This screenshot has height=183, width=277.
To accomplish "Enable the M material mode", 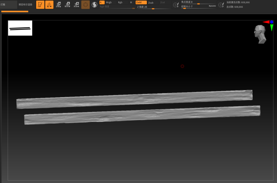I will (x=131, y=3).
